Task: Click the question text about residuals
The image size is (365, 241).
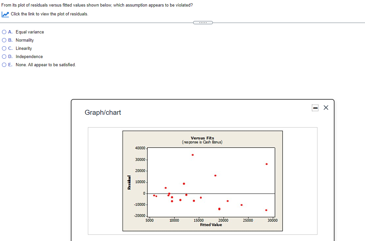Action: [x=96, y=5]
